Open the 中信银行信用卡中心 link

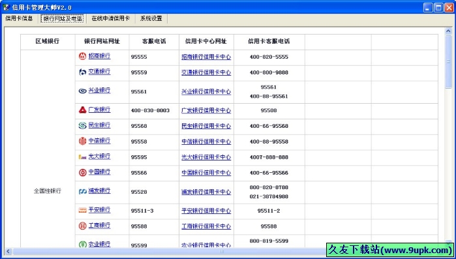(206, 142)
